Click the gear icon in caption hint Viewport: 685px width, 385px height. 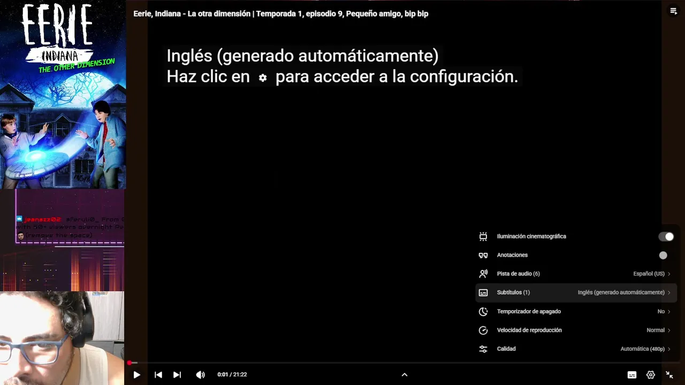(x=263, y=78)
